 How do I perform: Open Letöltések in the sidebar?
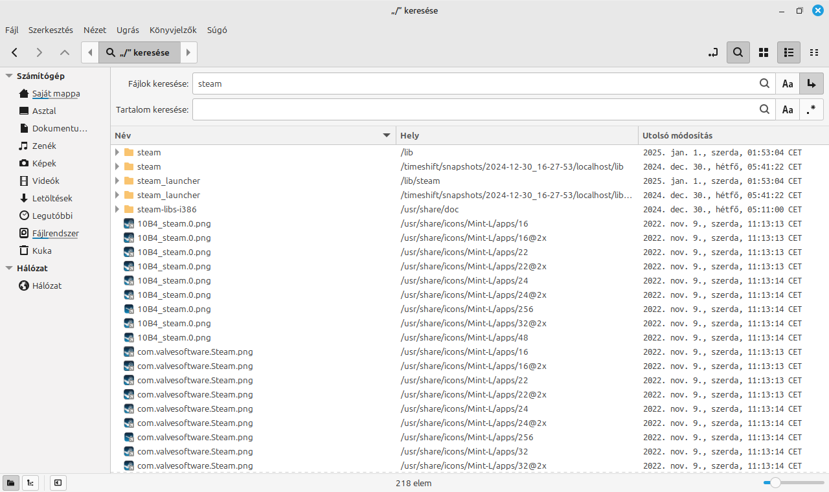[52, 198]
